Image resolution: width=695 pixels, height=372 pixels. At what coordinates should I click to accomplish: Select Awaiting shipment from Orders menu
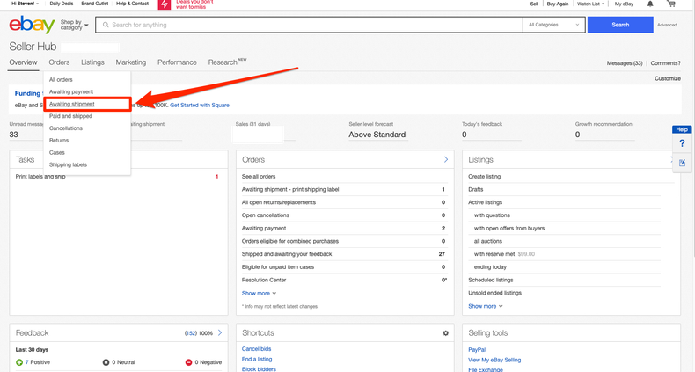72,104
